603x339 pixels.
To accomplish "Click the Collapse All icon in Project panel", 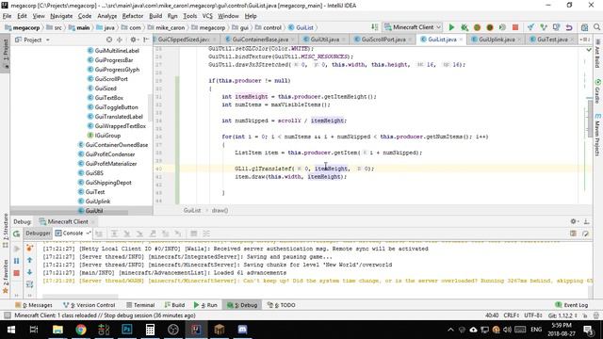I will [120, 40].
